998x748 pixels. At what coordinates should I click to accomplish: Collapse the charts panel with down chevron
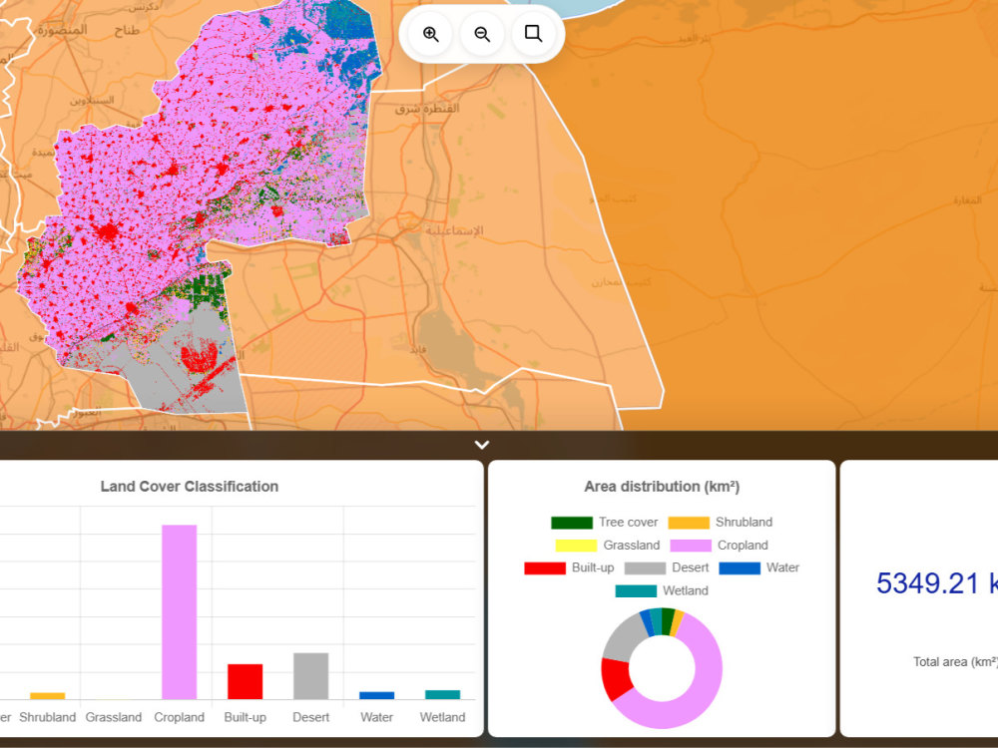tap(482, 445)
